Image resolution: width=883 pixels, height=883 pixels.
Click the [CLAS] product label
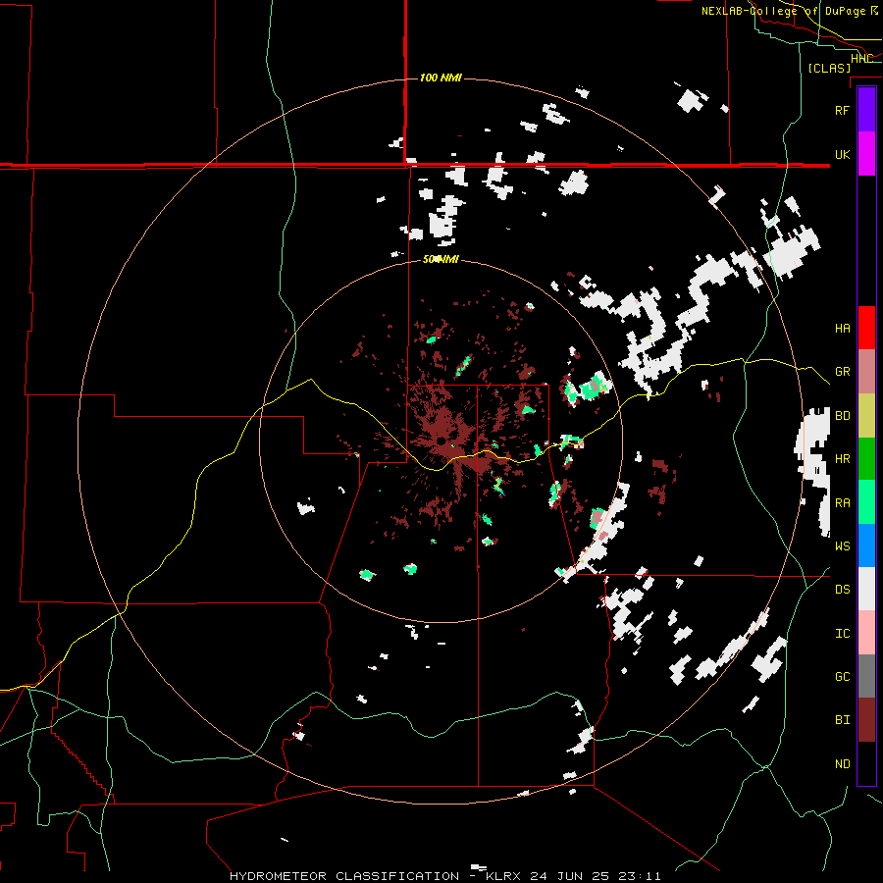(829, 68)
